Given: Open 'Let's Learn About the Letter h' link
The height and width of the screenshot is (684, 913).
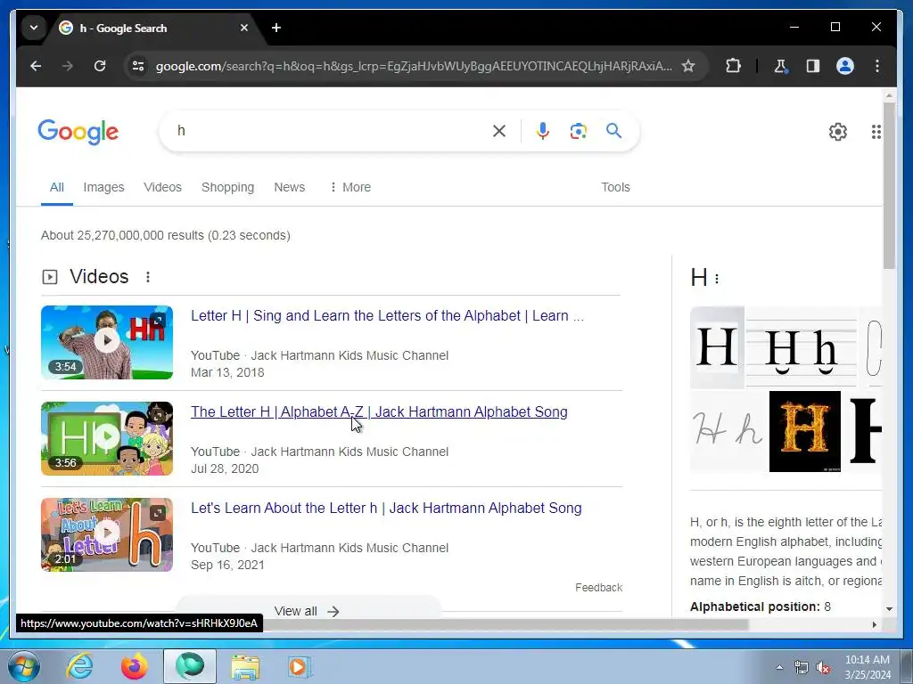Looking at the screenshot, I should coord(386,508).
